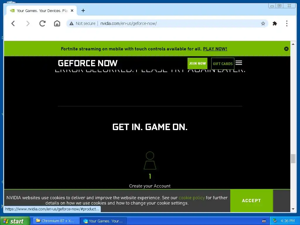Click the GET IN. GAME ON. heading
This screenshot has height=225, width=300.
[x=150, y=127]
